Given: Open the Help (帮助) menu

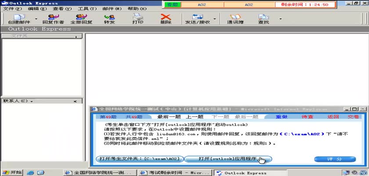Looking at the screenshot, I should coord(137,9).
